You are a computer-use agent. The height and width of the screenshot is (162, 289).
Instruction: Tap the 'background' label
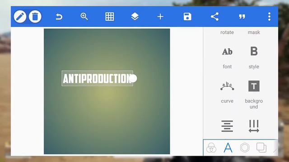[x=254, y=104]
